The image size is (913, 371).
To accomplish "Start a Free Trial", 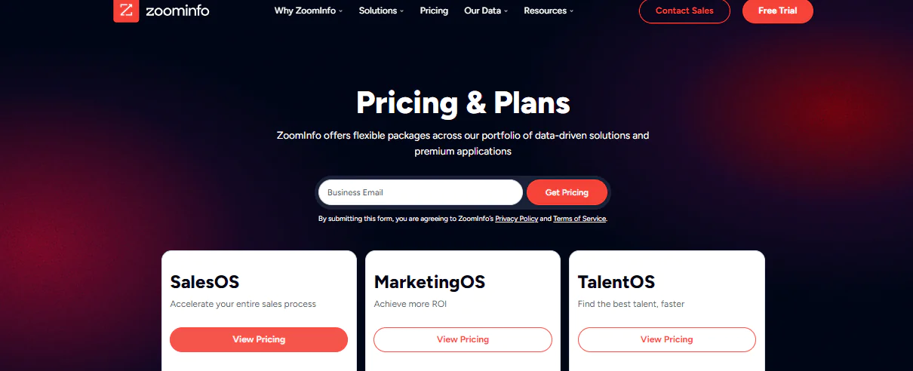I will click(x=777, y=11).
